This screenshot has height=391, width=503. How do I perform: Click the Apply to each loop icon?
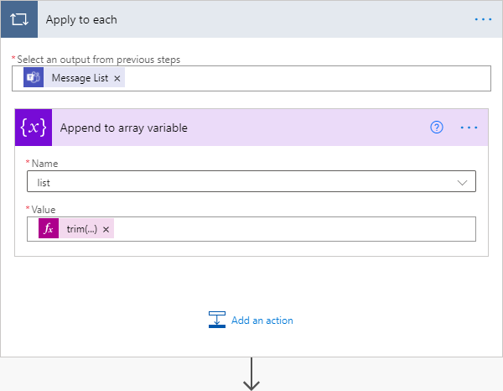pos(19,19)
